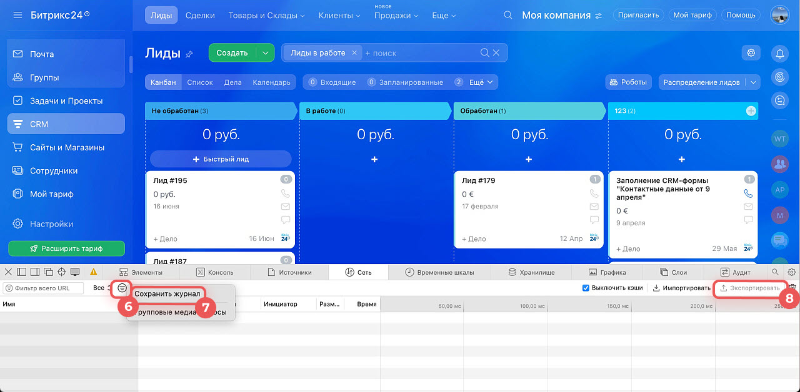Dock the inspector to the left side

point(21,272)
